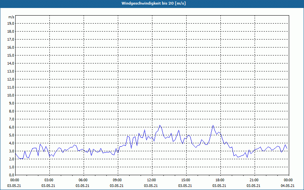Click the 12,0 y-axis label

11,79
